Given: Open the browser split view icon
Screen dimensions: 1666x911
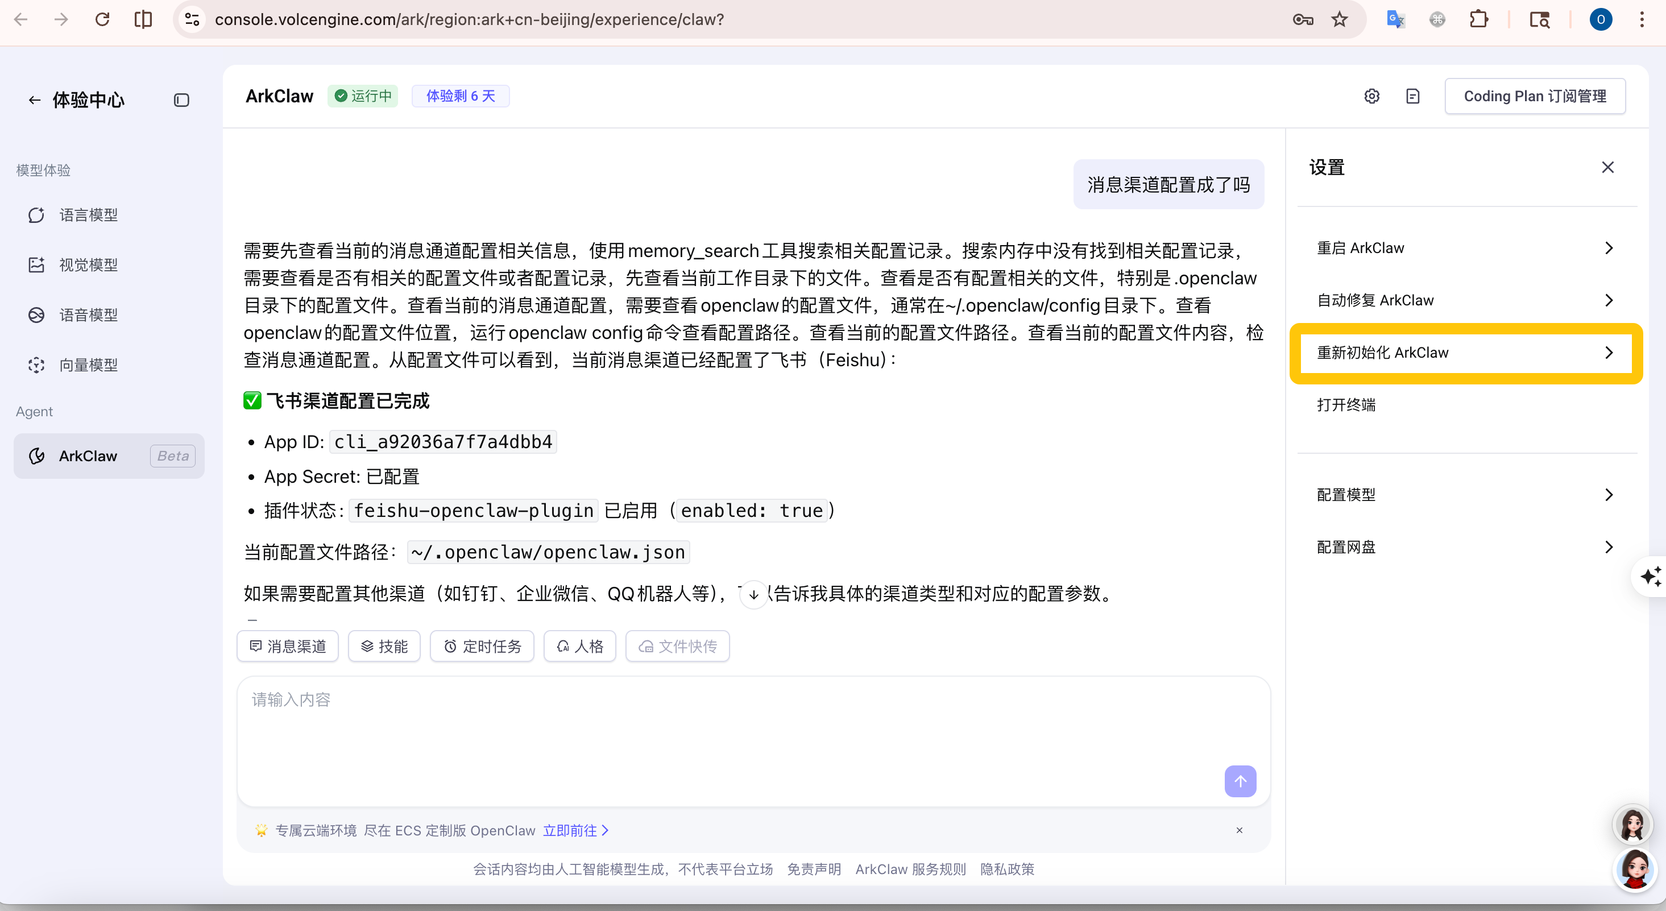Looking at the screenshot, I should 143,19.
